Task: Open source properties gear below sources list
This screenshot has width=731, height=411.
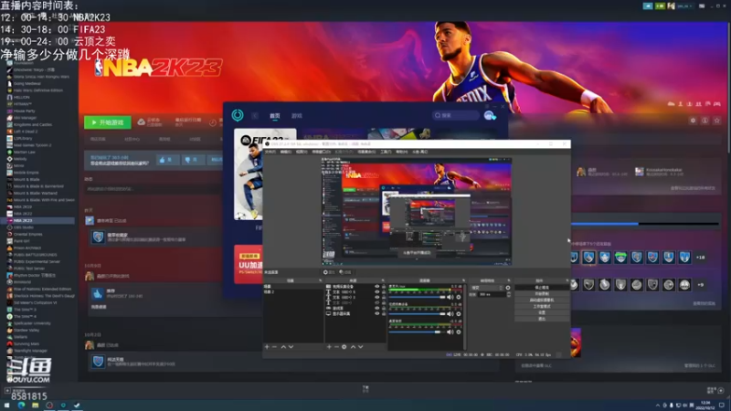Action: (x=344, y=347)
